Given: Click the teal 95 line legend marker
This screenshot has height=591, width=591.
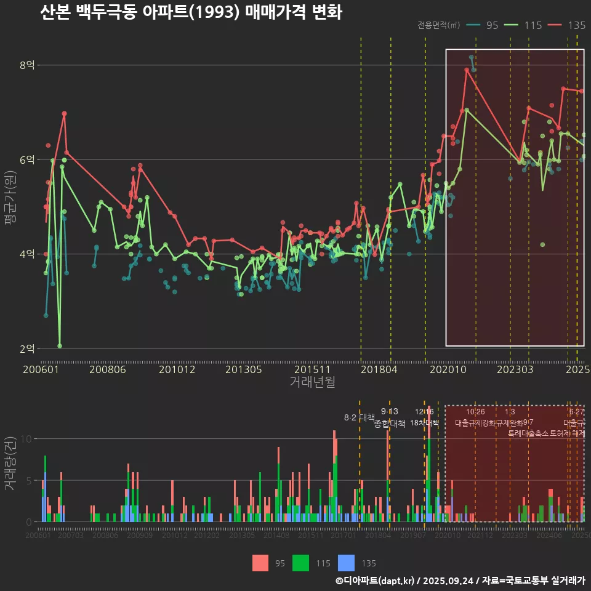Looking at the screenshot, I should tap(473, 25).
